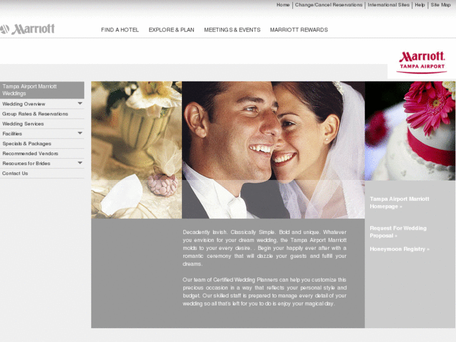This screenshot has height=342, width=456.
Task: Open the Explore & Plan menu
Action: [x=171, y=29]
